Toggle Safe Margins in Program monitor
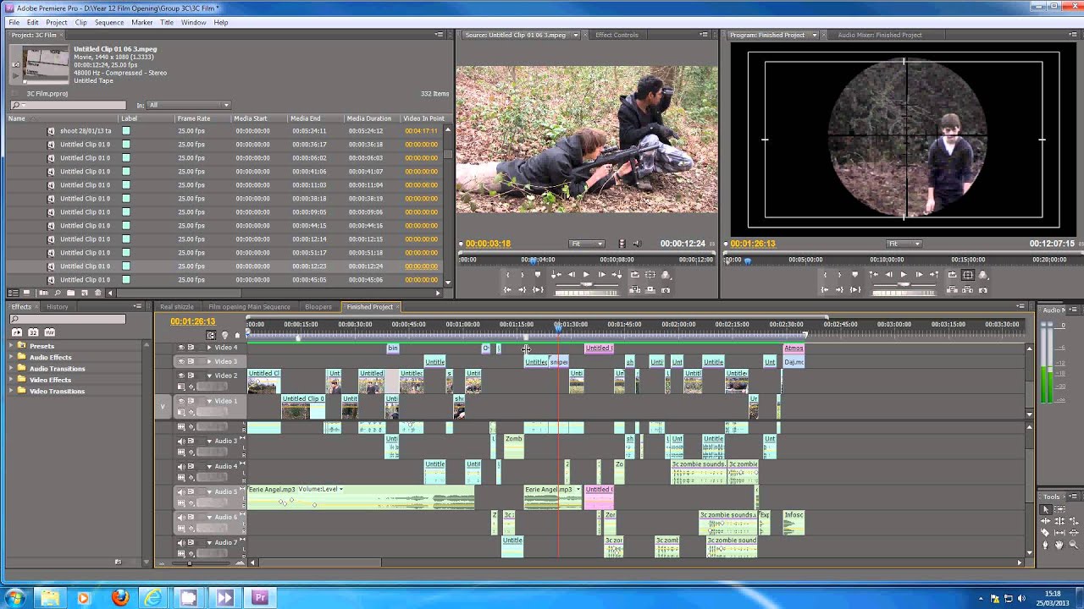The image size is (1084, 609). click(x=967, y=274)
